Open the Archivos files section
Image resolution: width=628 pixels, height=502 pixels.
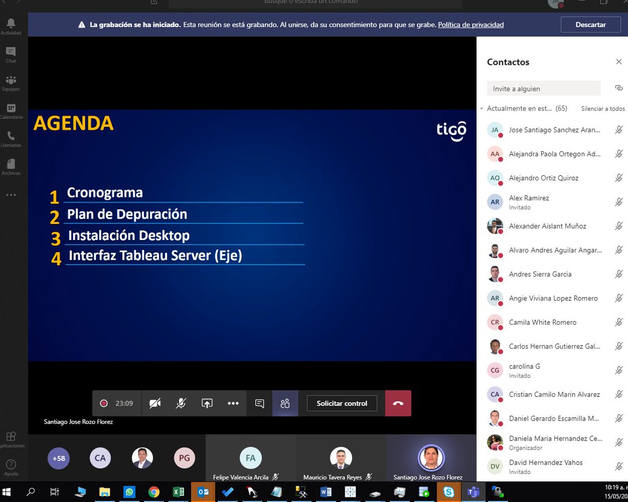click(x=11, y=167)
